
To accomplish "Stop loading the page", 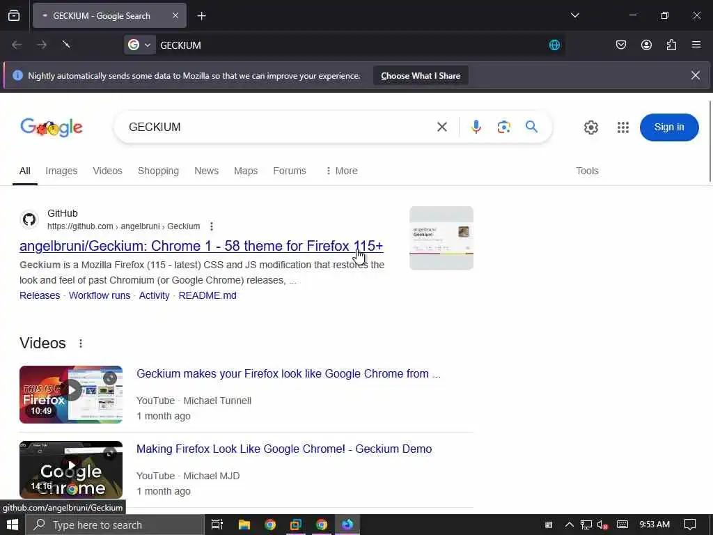I will click(x=66, y=45).
